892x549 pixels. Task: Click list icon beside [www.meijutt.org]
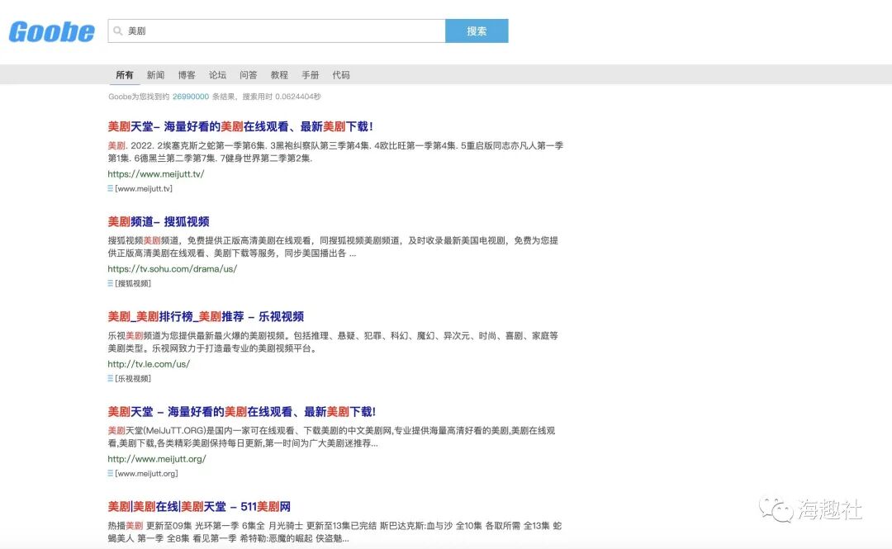tap(111, 473)
